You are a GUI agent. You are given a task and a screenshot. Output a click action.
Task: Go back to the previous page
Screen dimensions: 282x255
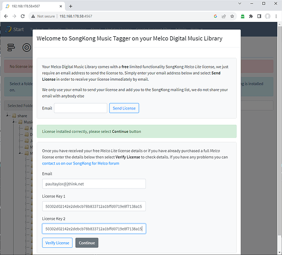(x=6, y=16)
